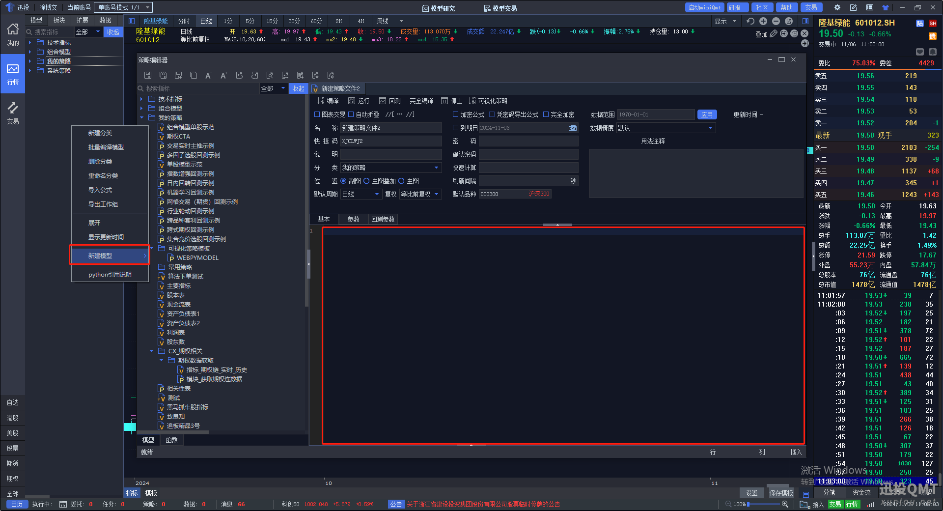The height and width of the screenshot is (511, 943).
Task: Click into the 名称 input field
Action: pos(391,128)
